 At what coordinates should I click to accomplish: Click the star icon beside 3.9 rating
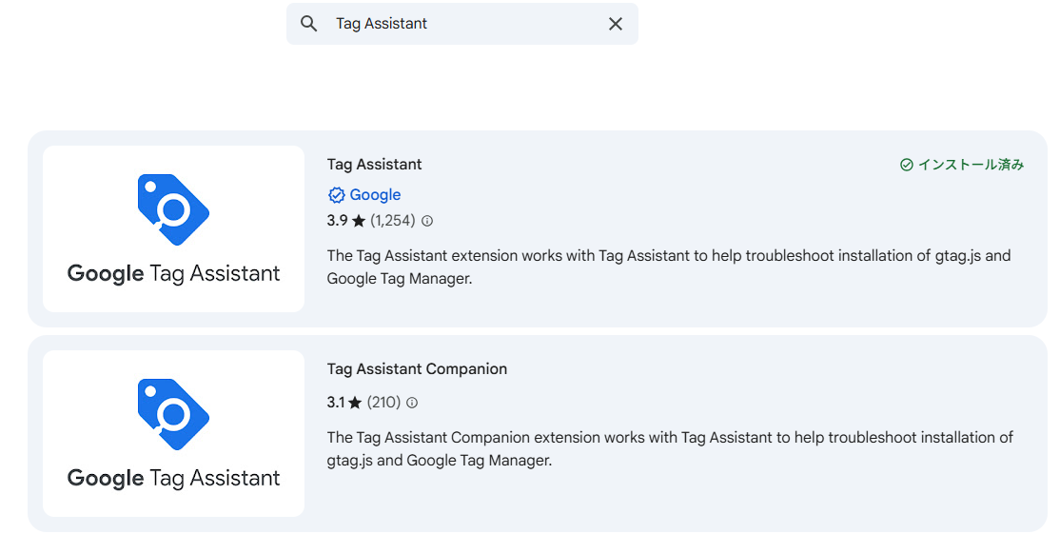coord(359,221)
